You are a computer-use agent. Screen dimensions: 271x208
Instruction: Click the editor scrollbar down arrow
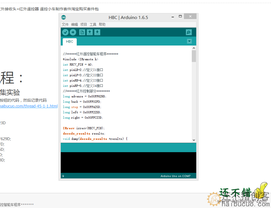coord(194,140)
